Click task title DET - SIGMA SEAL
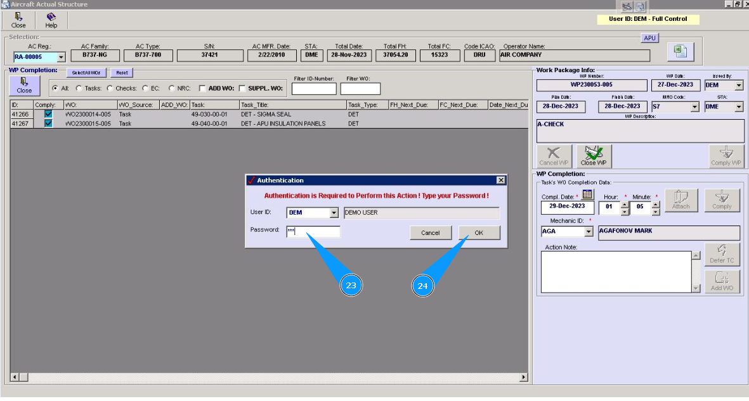 point(266,115)
